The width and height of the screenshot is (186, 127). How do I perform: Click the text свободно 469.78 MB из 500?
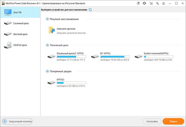coord(158,60)
